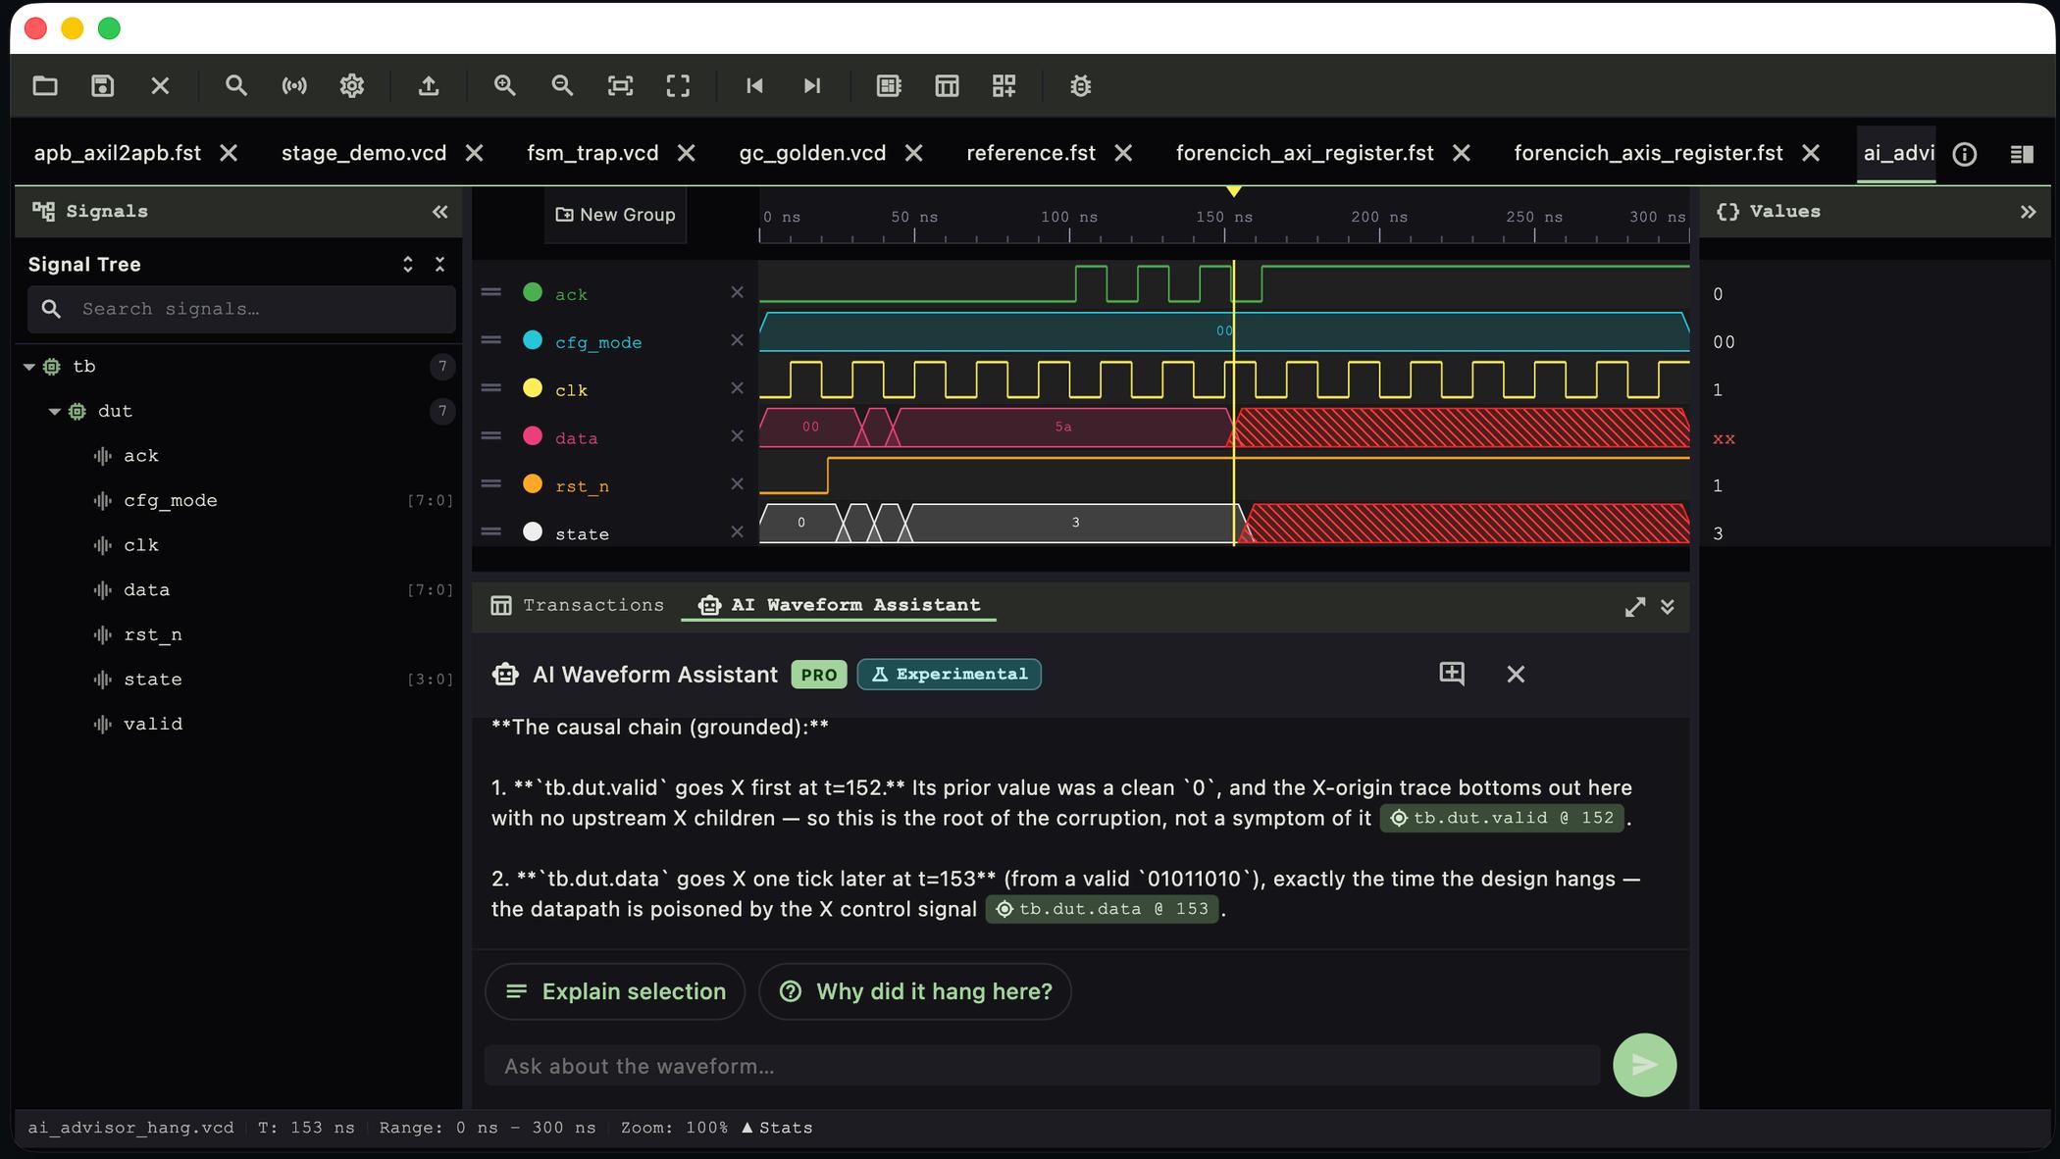Start a new assistant chat
2060x1159 pixels.
click(x=1452, y=674)
